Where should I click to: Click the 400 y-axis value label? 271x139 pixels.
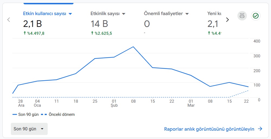click(x=257, y=41)
